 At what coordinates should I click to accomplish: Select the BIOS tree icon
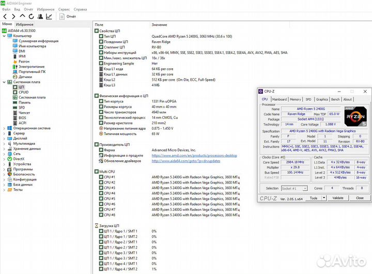click(15, 118)
